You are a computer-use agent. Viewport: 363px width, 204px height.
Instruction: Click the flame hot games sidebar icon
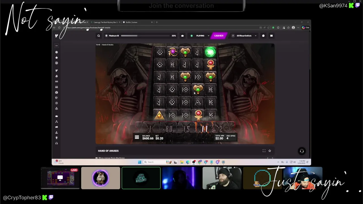point(56,76)
